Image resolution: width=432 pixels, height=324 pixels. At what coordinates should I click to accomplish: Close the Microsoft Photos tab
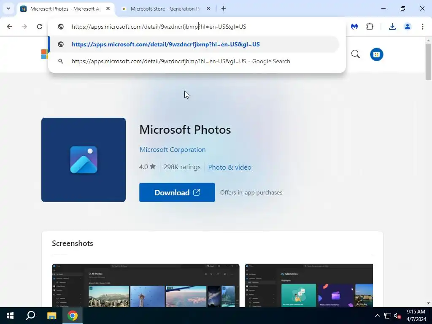(108, 8)
